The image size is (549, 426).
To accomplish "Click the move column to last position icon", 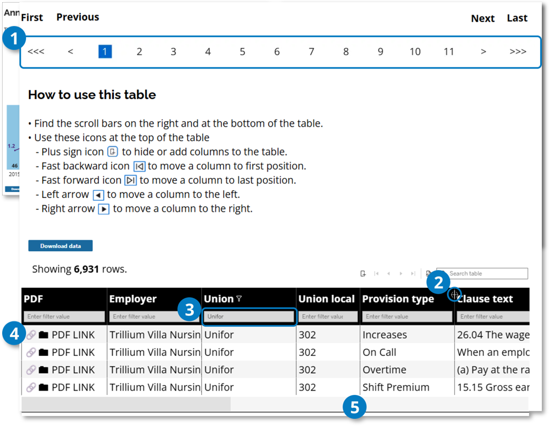I will tap(413, 274).
